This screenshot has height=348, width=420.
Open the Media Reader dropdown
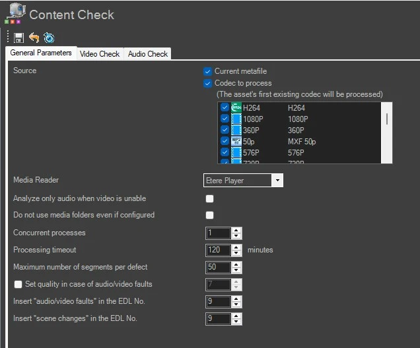(x=277, y=181)
